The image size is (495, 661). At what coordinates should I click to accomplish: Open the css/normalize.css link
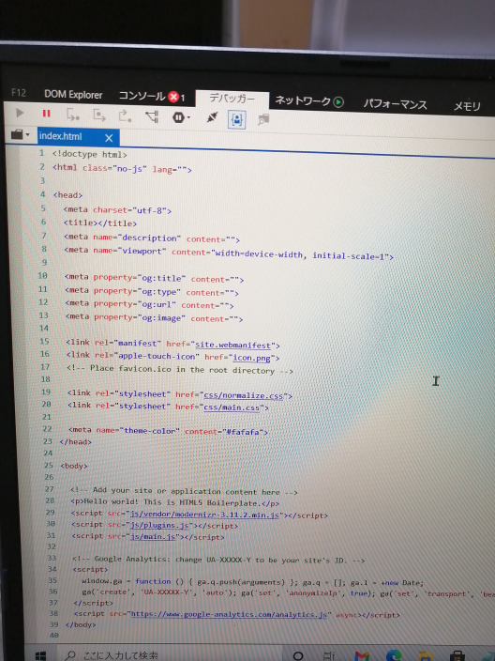(244, 396)
